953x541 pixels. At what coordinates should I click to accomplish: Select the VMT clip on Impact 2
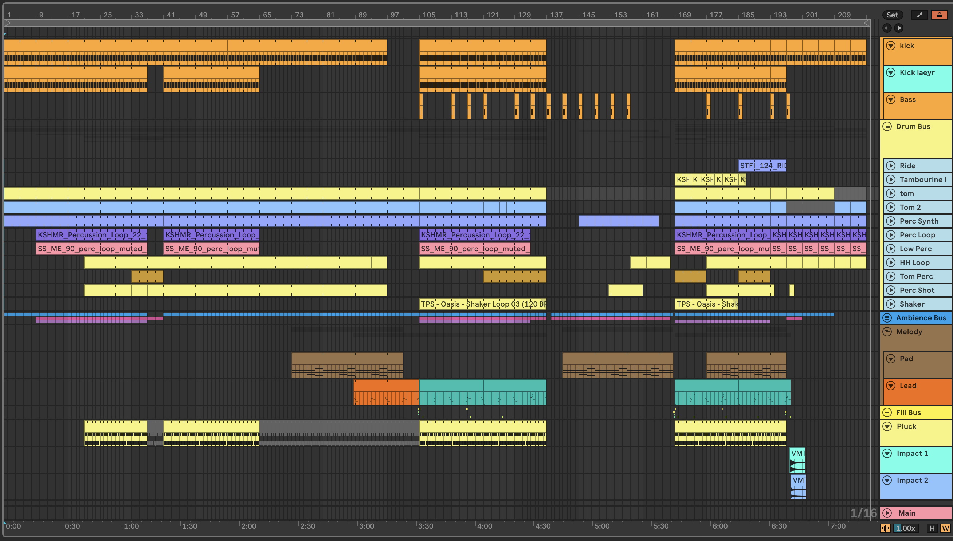798,487
